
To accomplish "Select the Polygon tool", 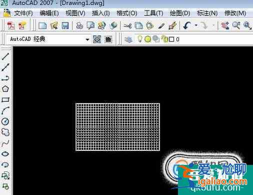I will pos(5,89).
